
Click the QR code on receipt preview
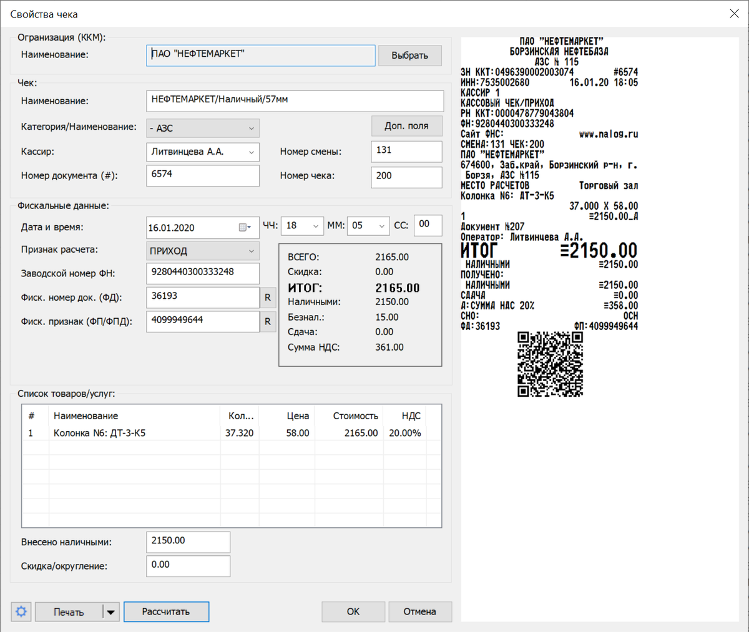pos(551,364)
